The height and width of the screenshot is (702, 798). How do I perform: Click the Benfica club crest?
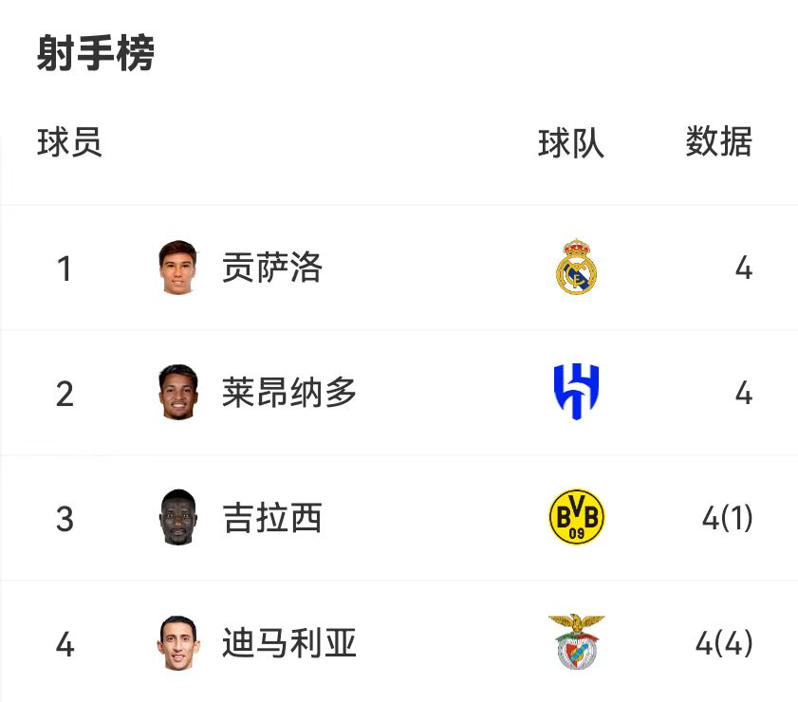pos(576,643)
